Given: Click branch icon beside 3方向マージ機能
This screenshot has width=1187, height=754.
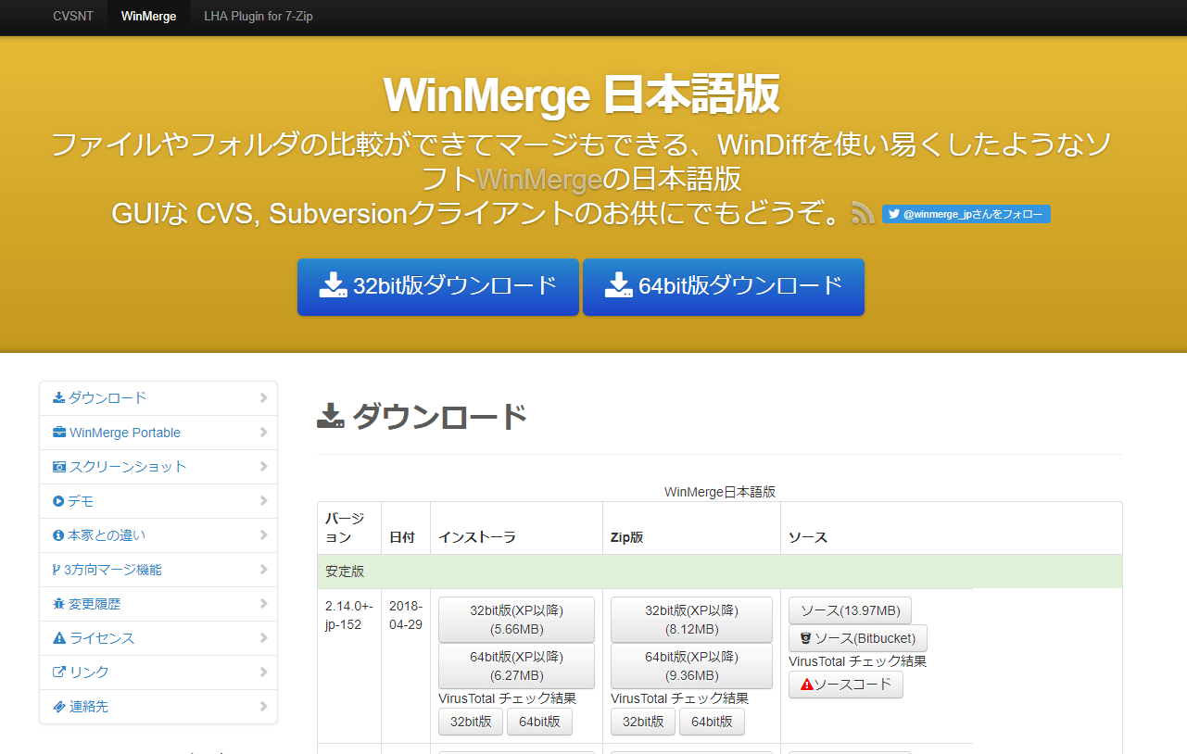Looking at the screenshot, I should 57,570.
